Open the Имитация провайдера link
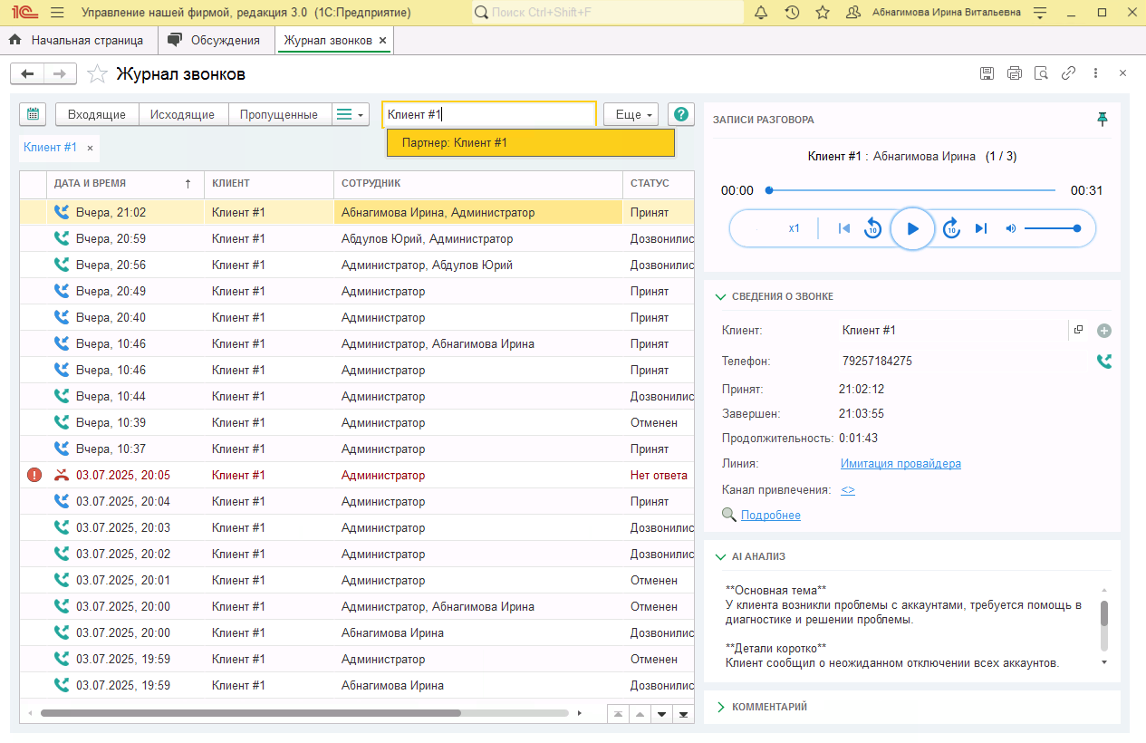Image resolution: width=1146 pixels, height=743 pixels. (x=900, y=464)
